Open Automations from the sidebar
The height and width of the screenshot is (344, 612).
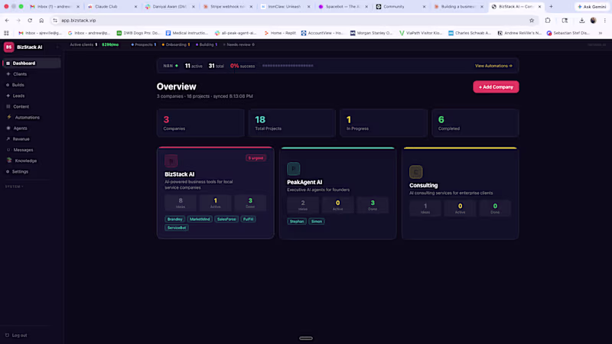tap(31, 118)
